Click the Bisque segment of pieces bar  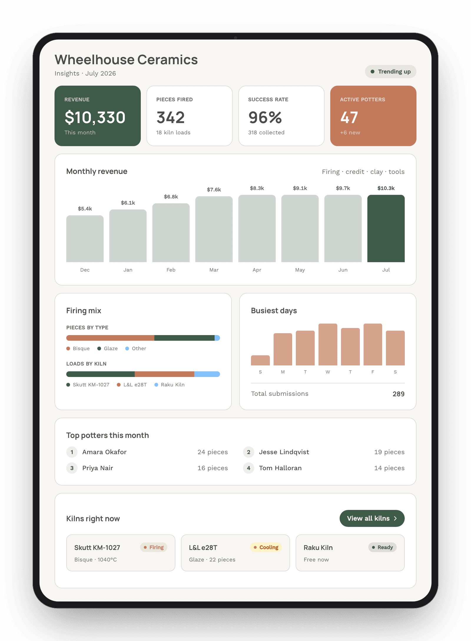coord(110,338)
